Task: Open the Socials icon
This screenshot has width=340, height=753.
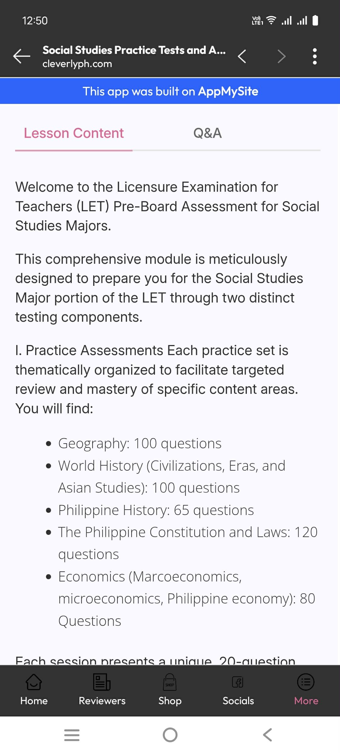Action: (238, 682)
